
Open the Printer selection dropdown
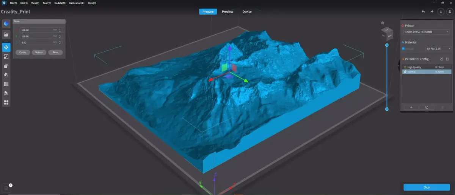click(427, 32)
